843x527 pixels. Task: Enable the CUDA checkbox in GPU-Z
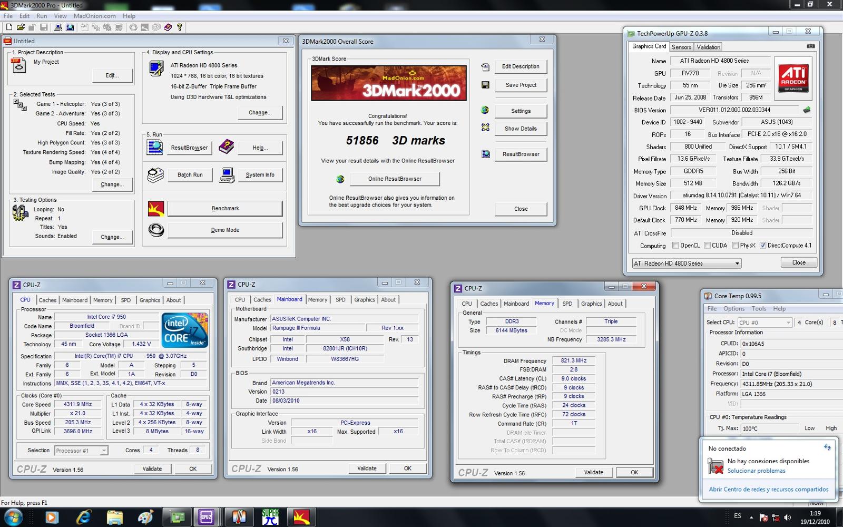(x=708, y=246)
